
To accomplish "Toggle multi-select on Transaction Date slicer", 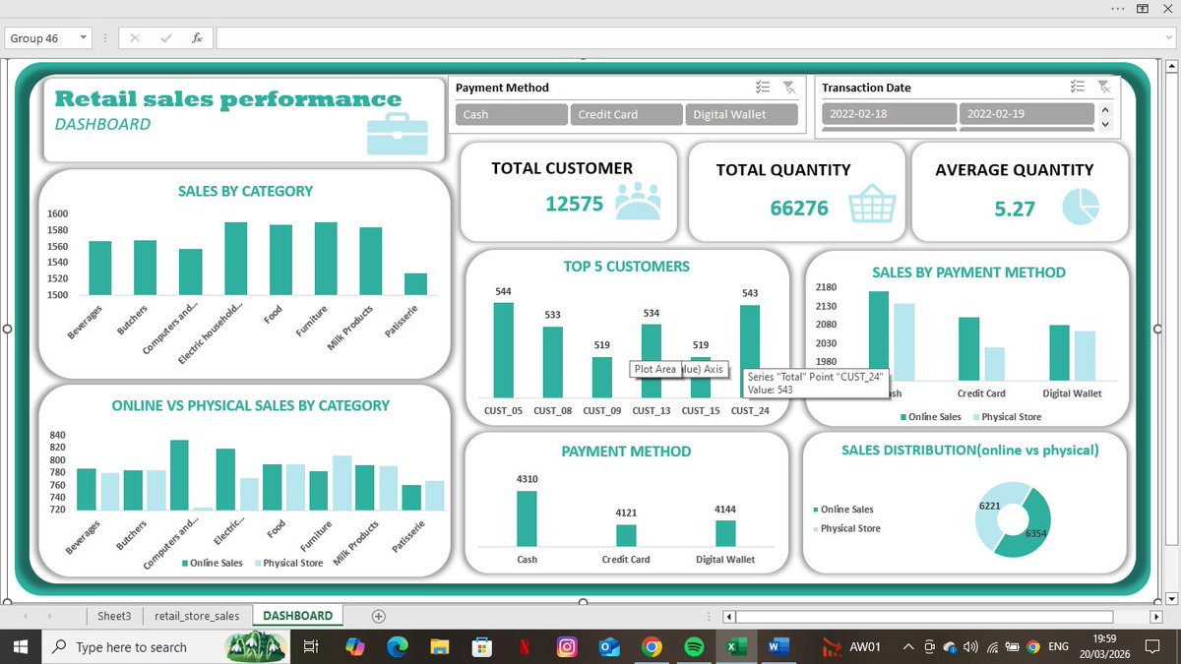I will click(1078, 87).
